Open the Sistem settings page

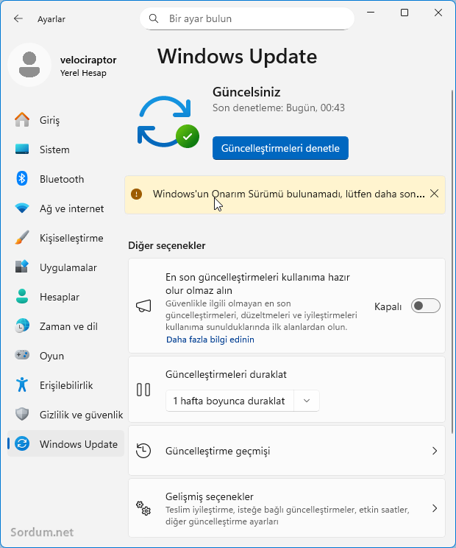coord(54,150)
